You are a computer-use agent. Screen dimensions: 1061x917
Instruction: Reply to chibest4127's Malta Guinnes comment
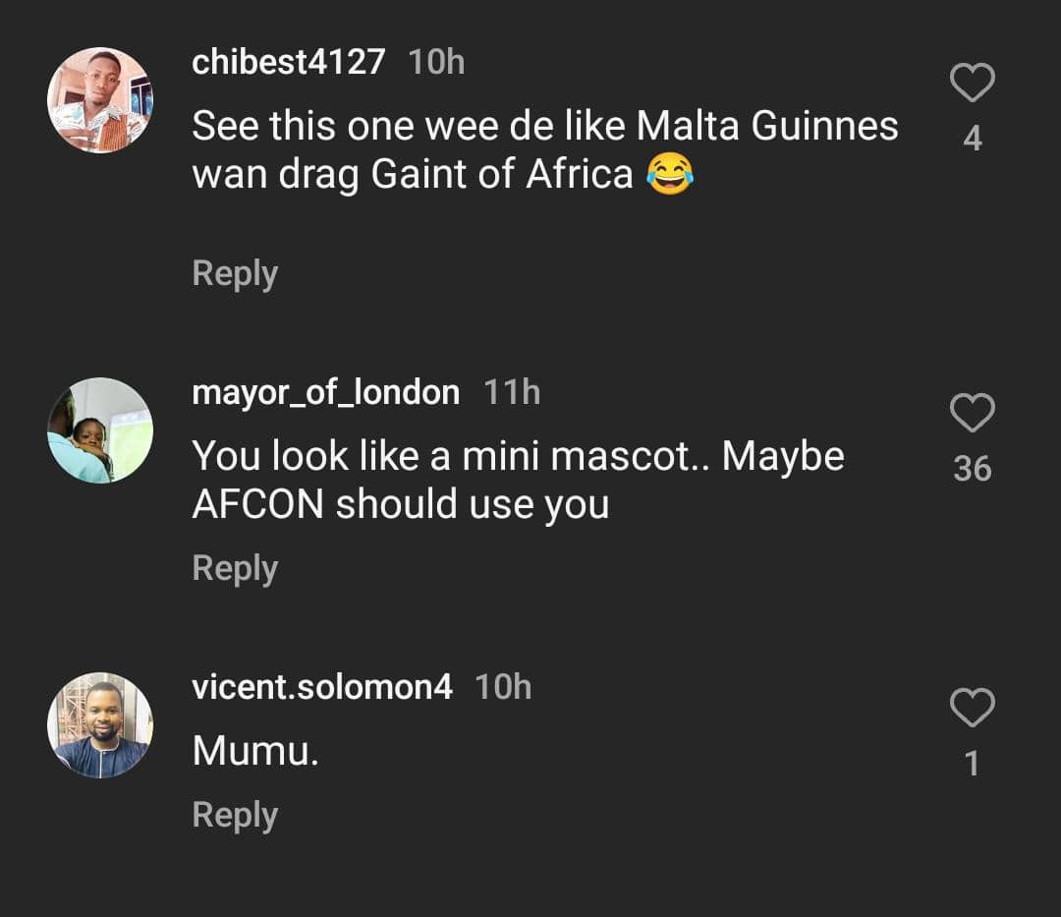[x=235, y=274]
